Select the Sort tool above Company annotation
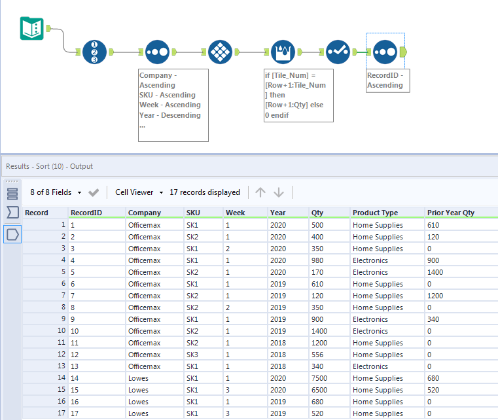Screen dimensions: 498x420 pos(158,52)
